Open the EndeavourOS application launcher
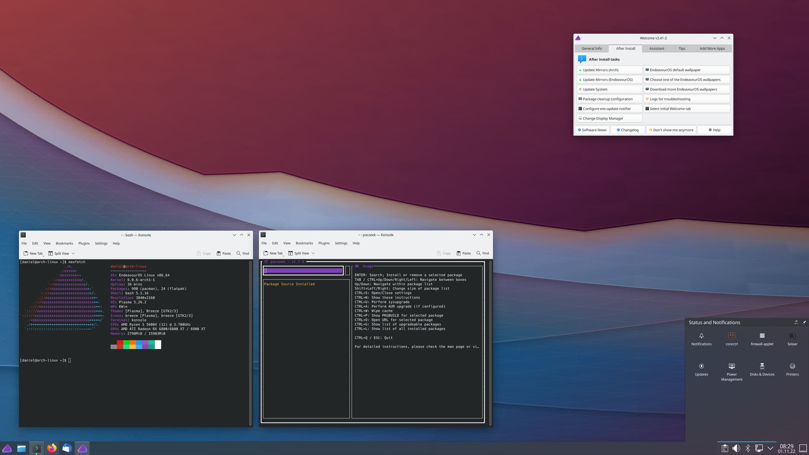The height and width of the screenshot is (455, 809). point(7,448)
